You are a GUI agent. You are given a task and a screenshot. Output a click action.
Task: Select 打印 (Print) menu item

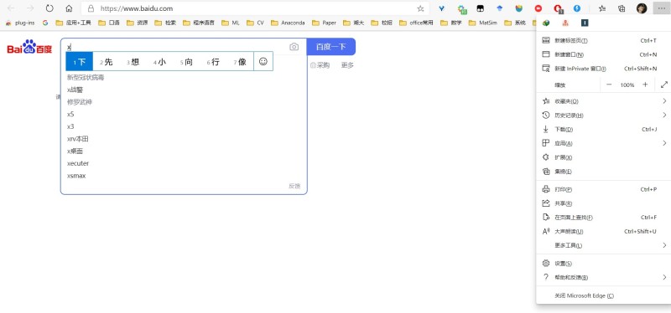tap(603, 189)
